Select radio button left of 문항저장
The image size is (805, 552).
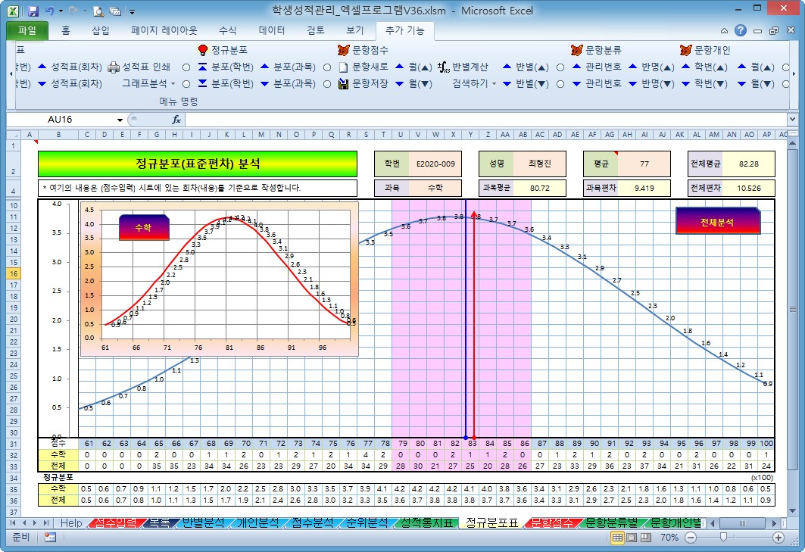[327, 84]
